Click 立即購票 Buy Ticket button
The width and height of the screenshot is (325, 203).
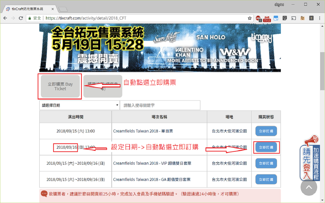click(60, 86)
